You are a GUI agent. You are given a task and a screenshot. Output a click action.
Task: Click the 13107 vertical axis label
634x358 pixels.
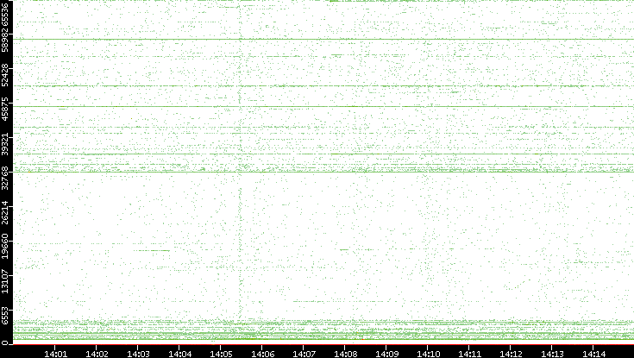(x=6, y=281)
